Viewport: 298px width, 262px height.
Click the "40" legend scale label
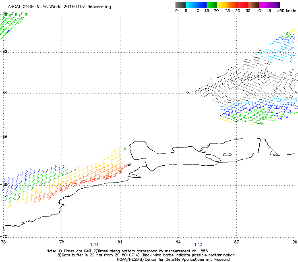click(259, 11)
